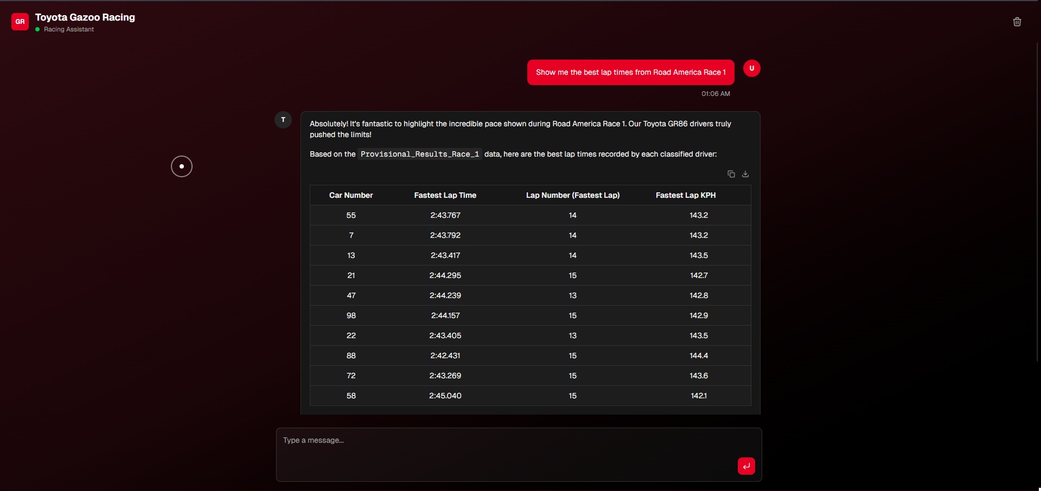Click the Toyota Gazoo Racing title
Screen dimensions: 1041x491
pos(85,17)
